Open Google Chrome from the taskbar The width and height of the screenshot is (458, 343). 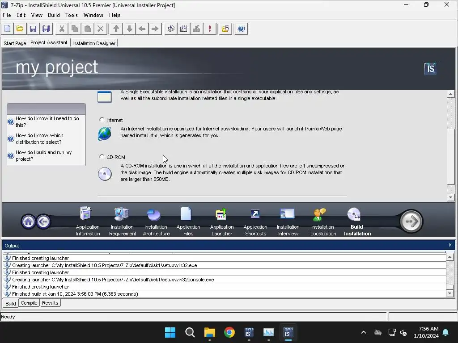pyautogui.click(x=229, y=332)
